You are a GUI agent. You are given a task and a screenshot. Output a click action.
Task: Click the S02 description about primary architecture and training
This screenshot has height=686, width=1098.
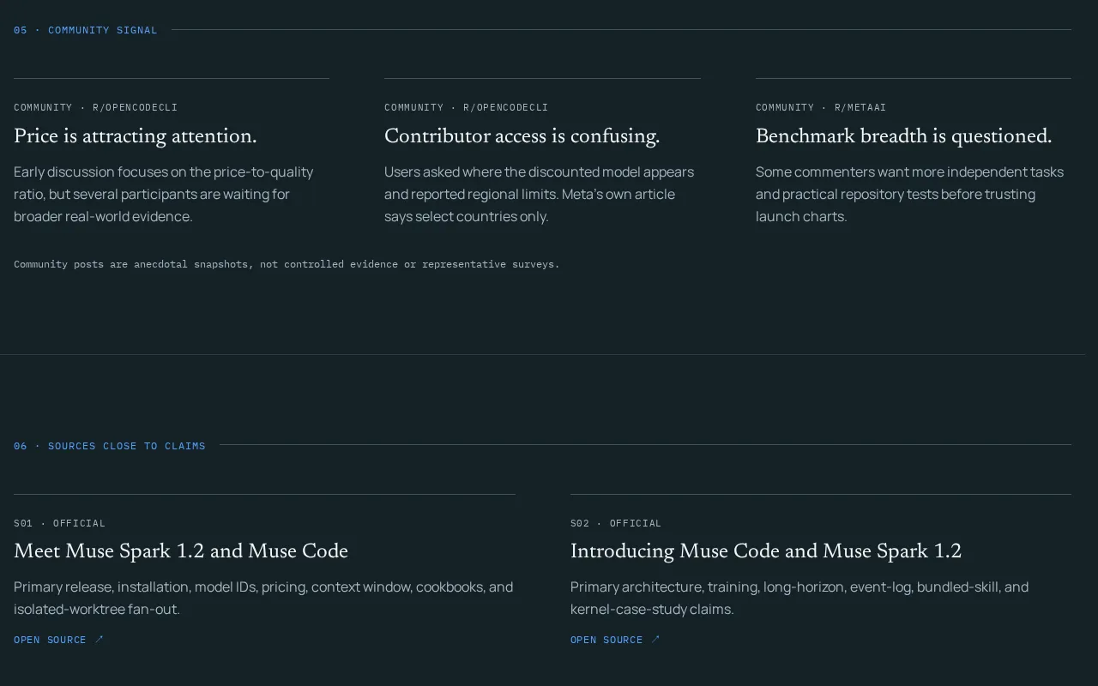click(x=799, y=598)
